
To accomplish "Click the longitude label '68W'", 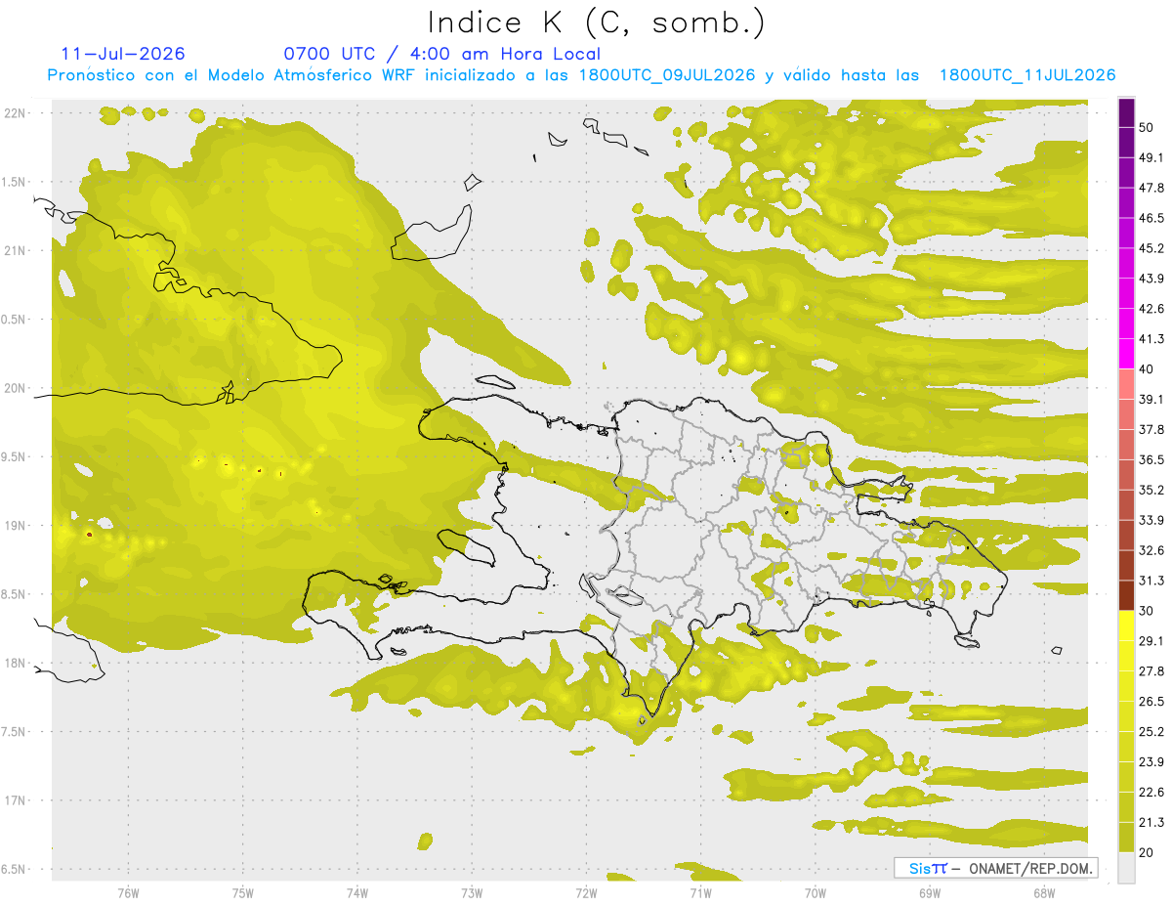I will (x=1044, y=892).
